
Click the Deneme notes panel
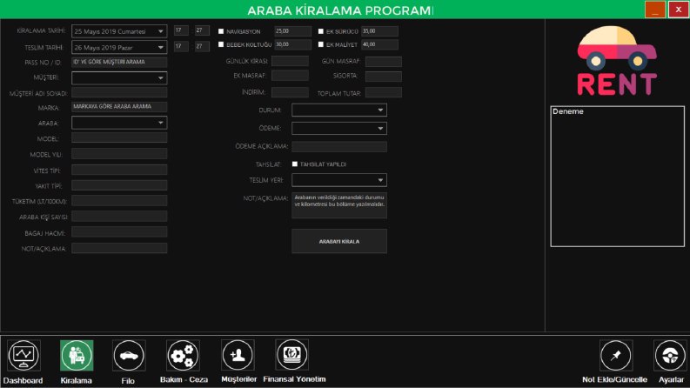618,176
